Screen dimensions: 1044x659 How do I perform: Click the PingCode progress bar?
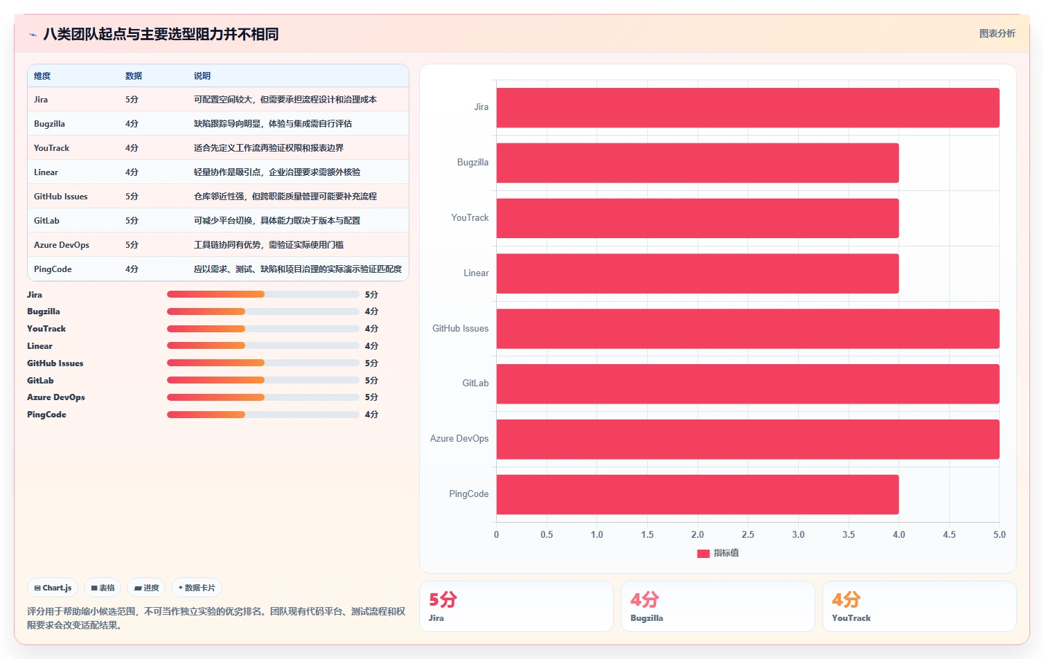(x=263, y=415)
